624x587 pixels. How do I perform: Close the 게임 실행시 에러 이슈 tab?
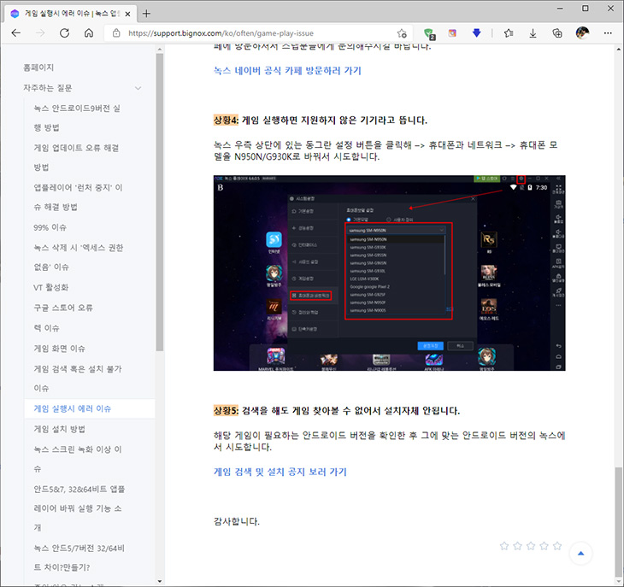click(x=127, y=14)
